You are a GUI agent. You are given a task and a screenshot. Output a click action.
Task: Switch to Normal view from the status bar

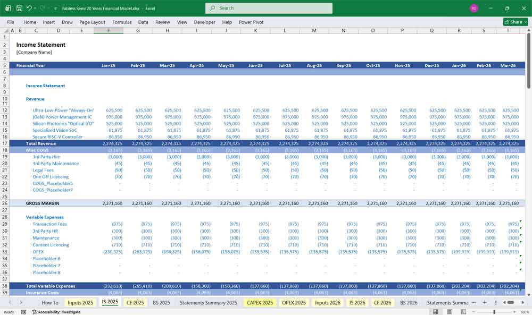(x=435, y=311)
